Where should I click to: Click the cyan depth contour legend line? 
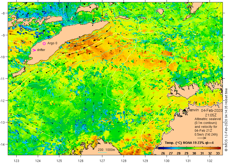point(102,153)
